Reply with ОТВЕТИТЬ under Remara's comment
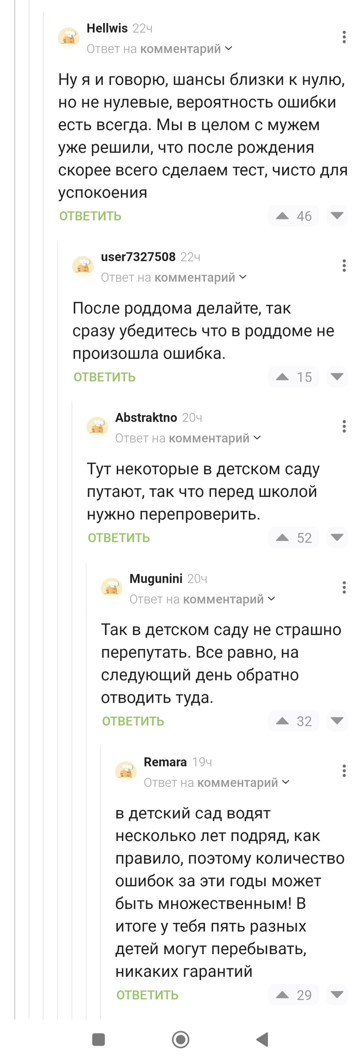Screen dimensions: 363x1058 tap(147, 995)
